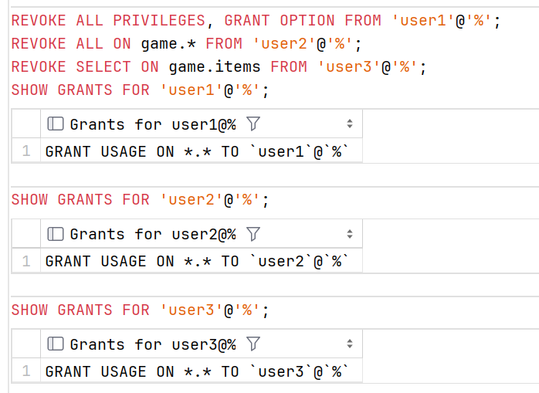Click the column icon beside Grants for user3@%
Viewport: 539px width, 393px height.
(56, 344)
